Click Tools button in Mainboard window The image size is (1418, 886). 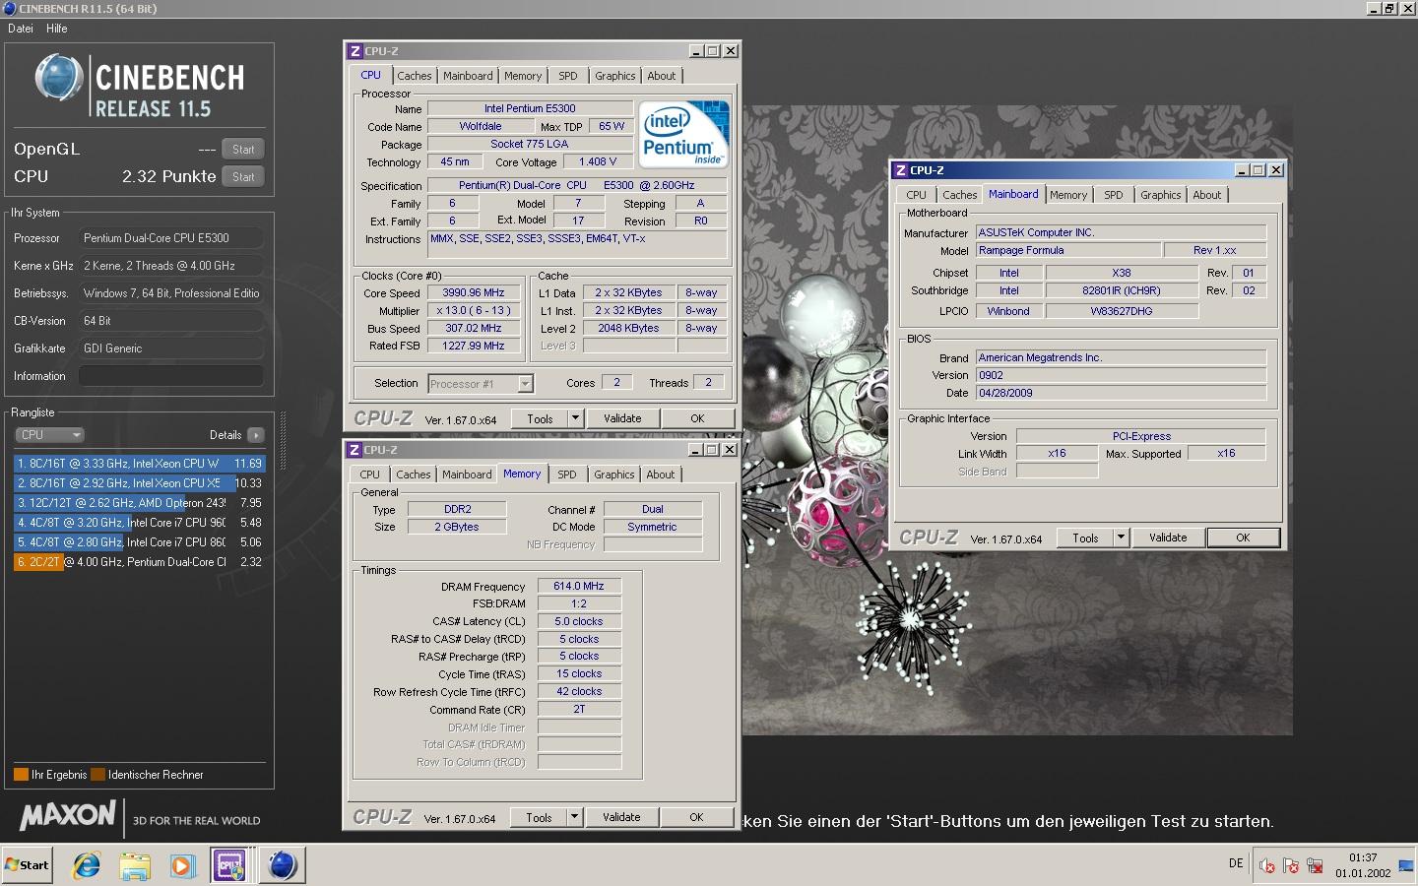1085,538
